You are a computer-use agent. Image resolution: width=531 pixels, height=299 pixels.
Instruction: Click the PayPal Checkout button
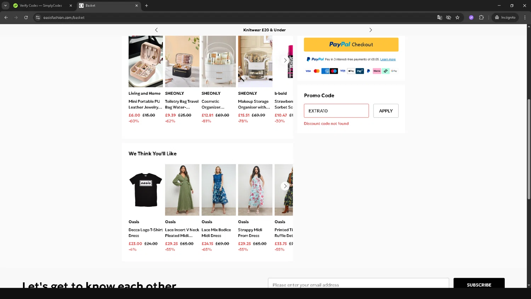pyautogui.click(x=351, y=45)
